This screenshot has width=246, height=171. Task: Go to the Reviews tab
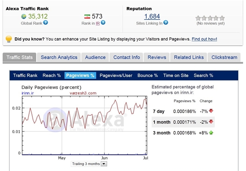click(x=157, y=57)
